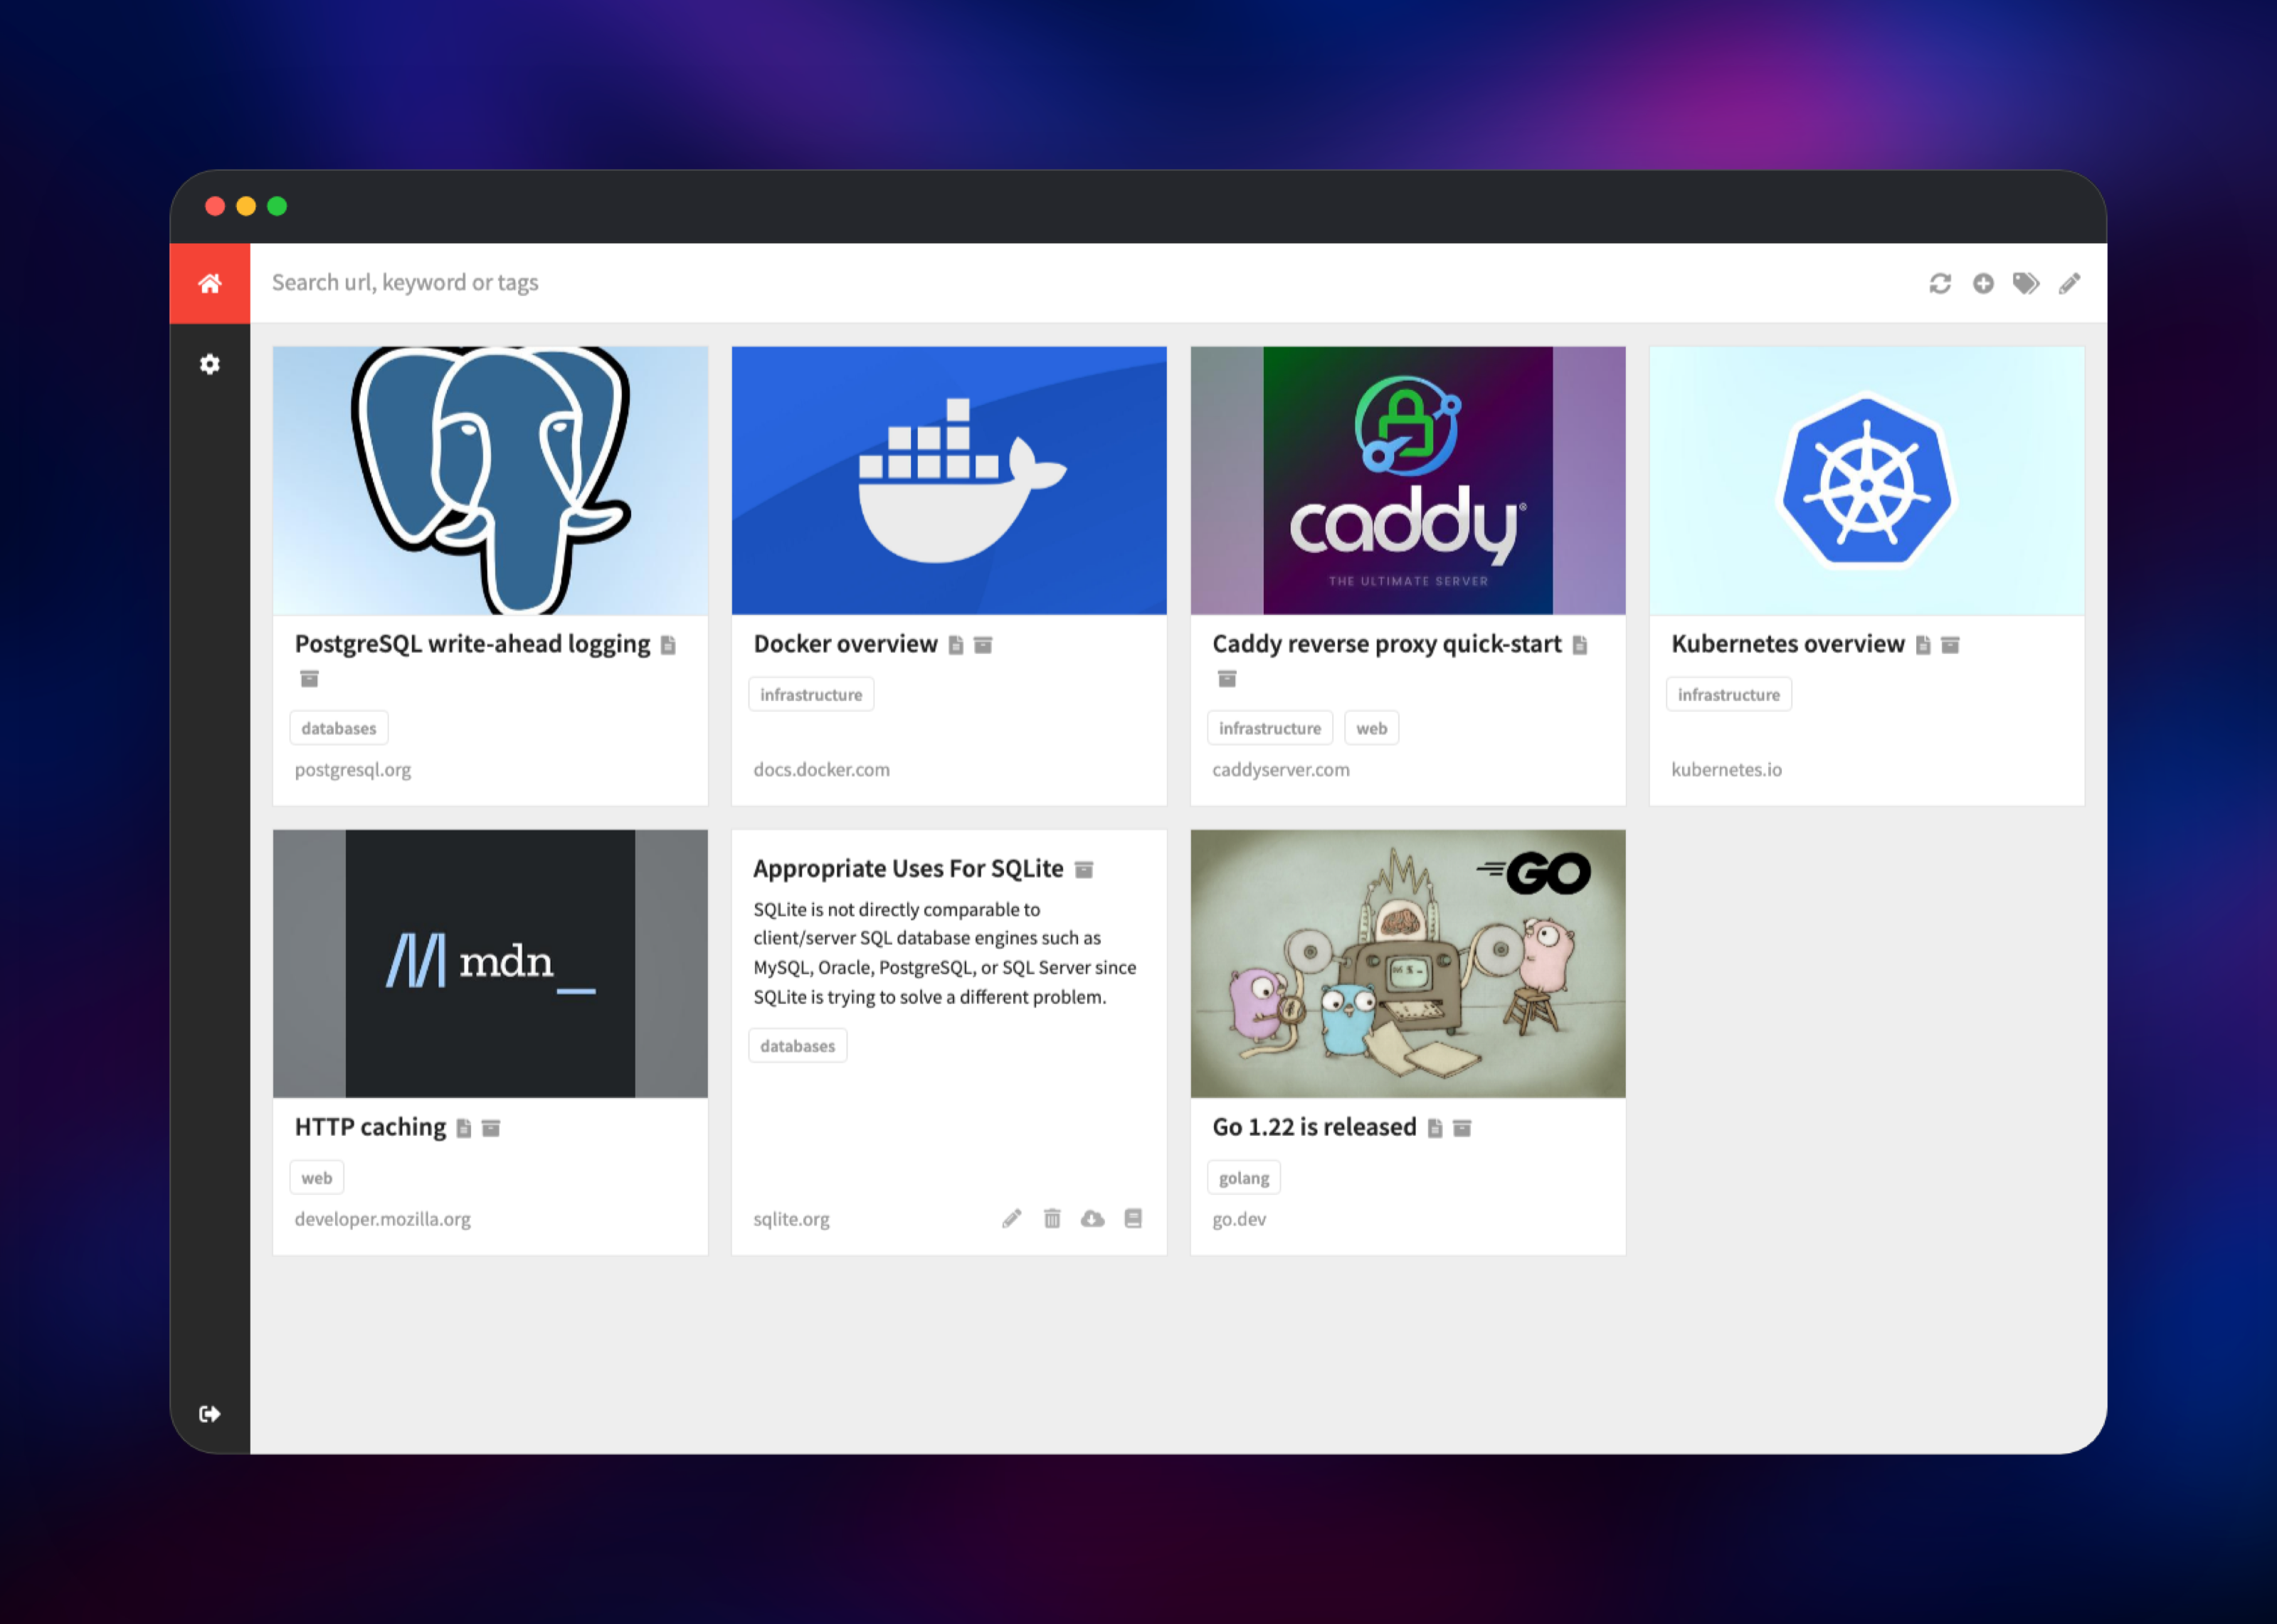The image size is (2277, 1624).
Task: Show the tags list icon
Action: click(2026, 283)
